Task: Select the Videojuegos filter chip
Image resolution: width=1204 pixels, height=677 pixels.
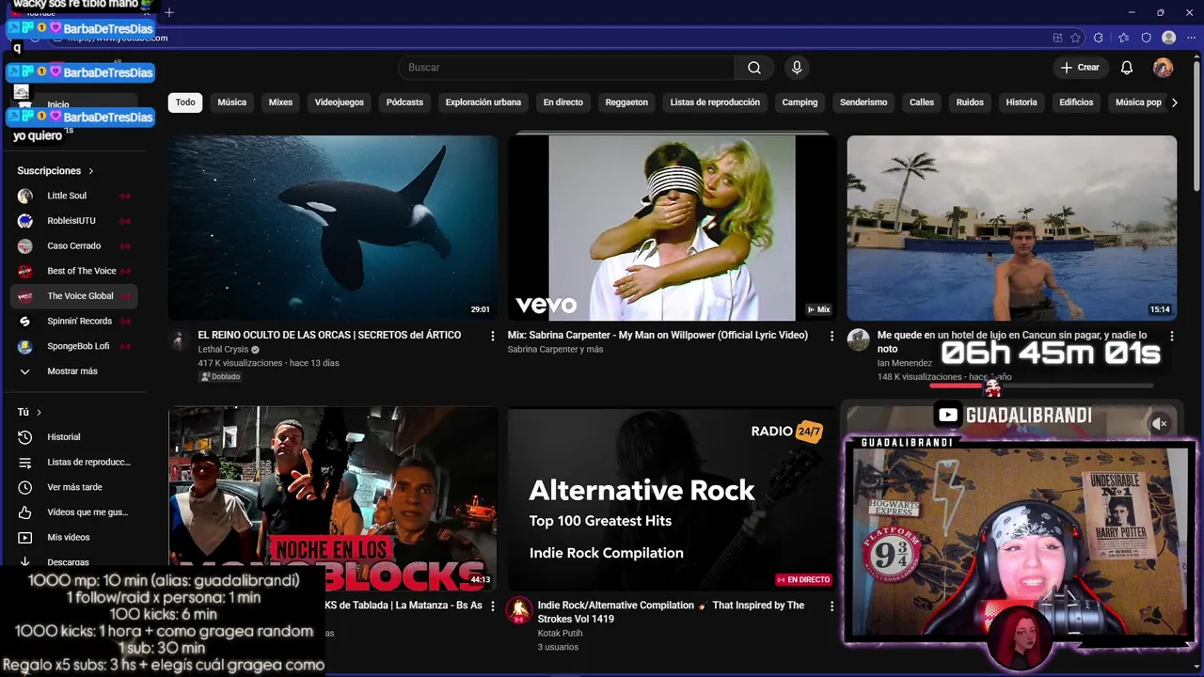Action: (x=340, y=102)
